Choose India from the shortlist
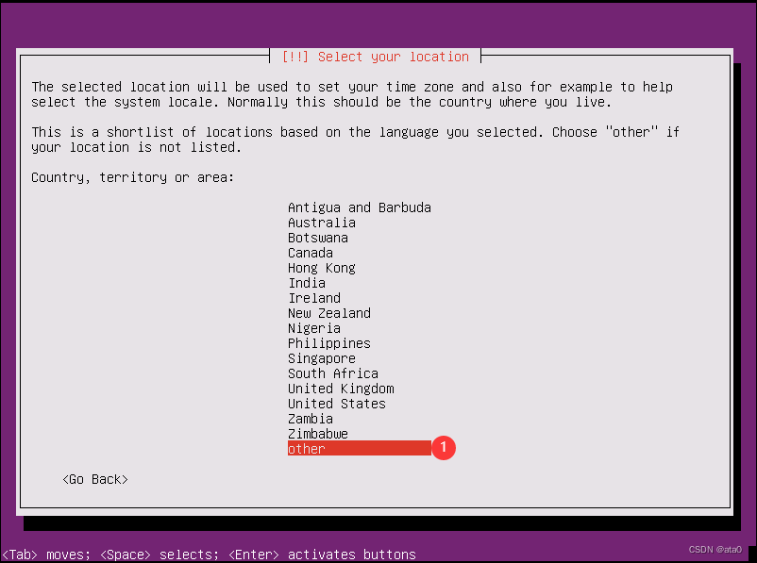This screenshot has height=563, width=757. [307, 283]
